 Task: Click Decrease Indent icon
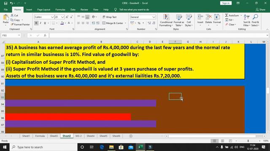click(x=93, y=23)
